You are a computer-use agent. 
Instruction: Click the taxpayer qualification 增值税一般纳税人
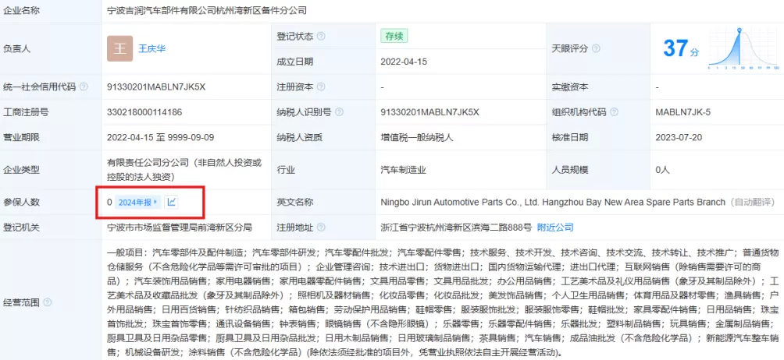pos(417,138)
